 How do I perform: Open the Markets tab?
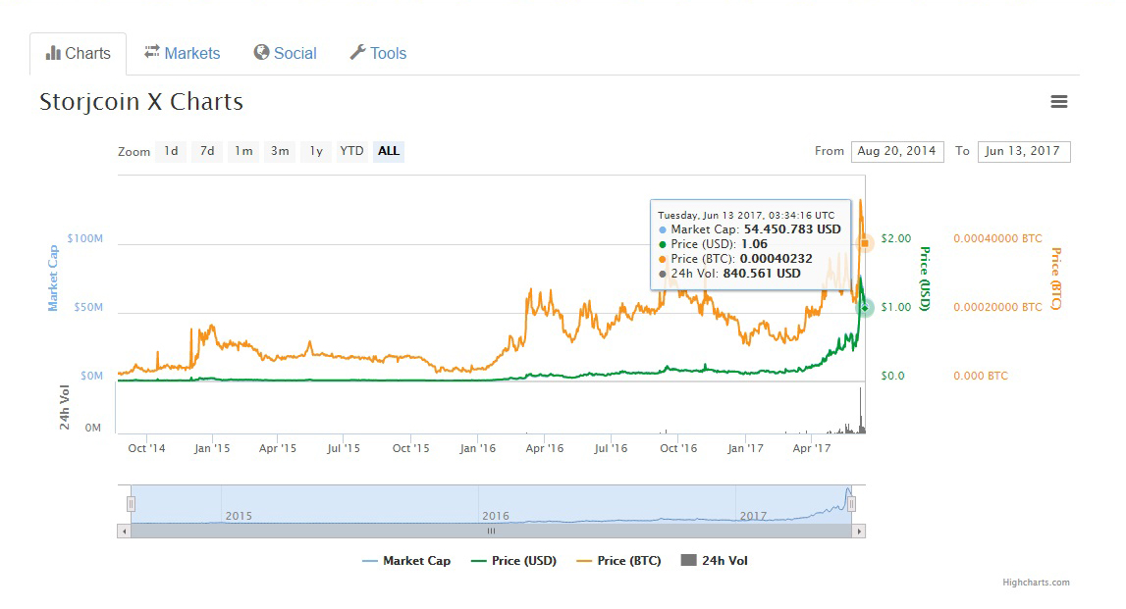[x=183, y=53]
